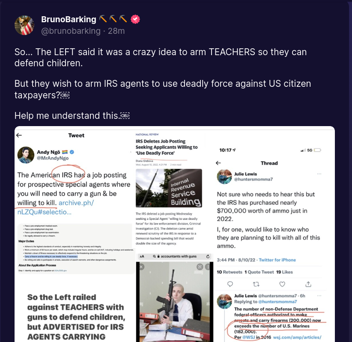Screen dimensions: 352x342
Task: Click the red verified badge beside BrunoBarking
Action: pos(135,19)
